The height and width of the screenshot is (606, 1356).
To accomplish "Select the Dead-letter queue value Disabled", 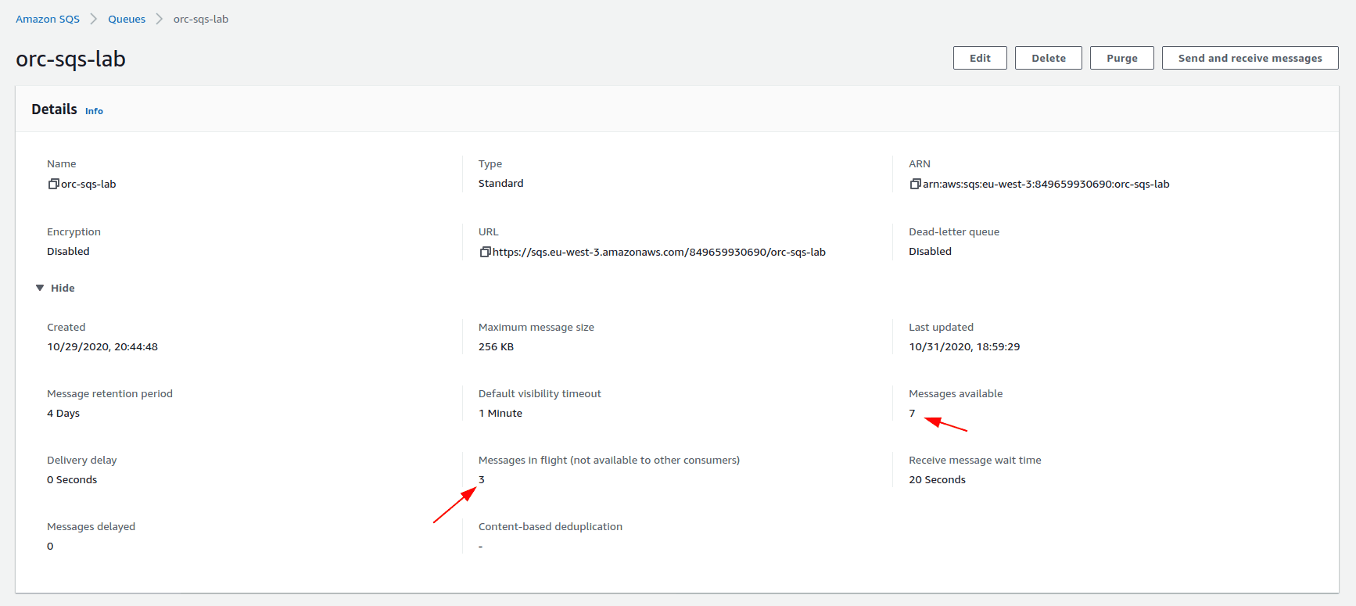I will (930, 251).
